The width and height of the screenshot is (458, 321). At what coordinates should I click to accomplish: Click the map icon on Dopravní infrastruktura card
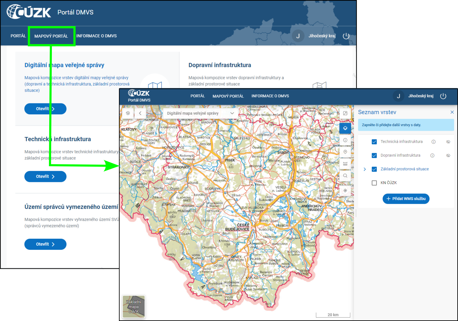tap(319, 85)
